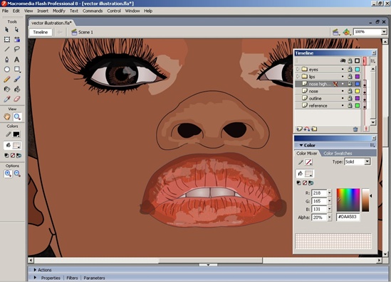Viewport: 391px width, 282px height.
Task: Toggle lock on the reference layer
Action: [x=350, y=105]
